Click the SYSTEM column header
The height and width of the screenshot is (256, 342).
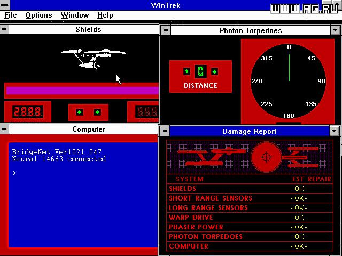(x=190, y=179)
